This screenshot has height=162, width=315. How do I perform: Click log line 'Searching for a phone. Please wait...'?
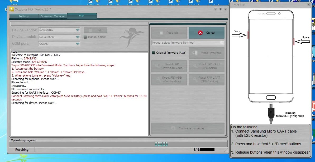pos(35,79)
